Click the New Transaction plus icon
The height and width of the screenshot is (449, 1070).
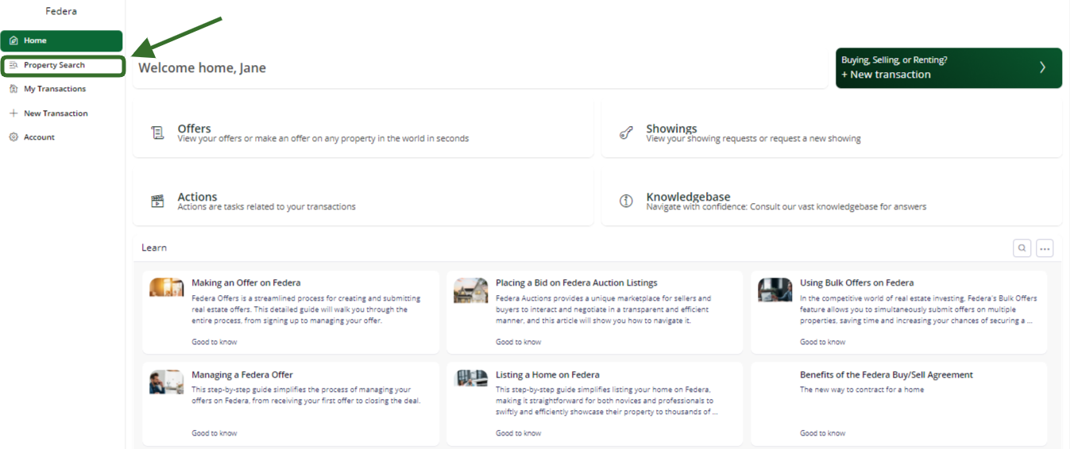[x=14, y=113]
